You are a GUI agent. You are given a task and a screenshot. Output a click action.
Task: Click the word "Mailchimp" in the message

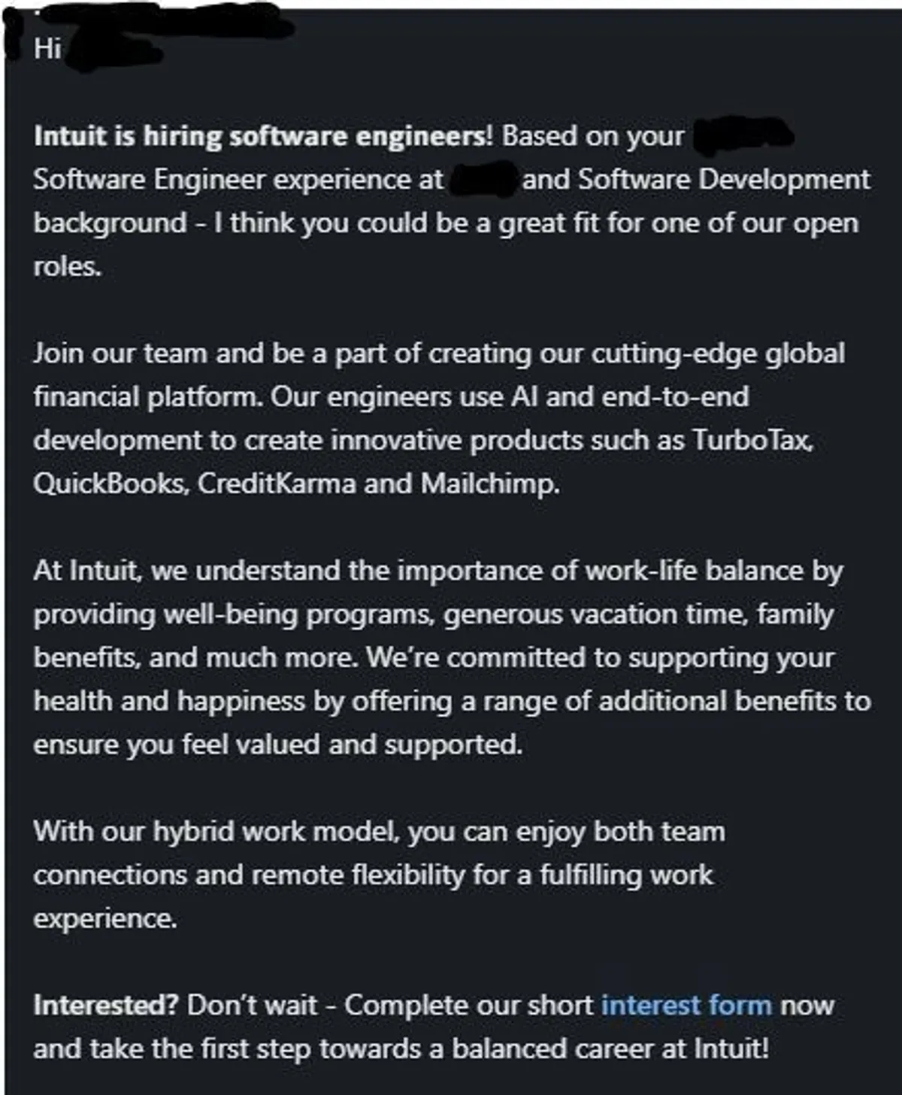pyautogui.click(x=489, y=483)
